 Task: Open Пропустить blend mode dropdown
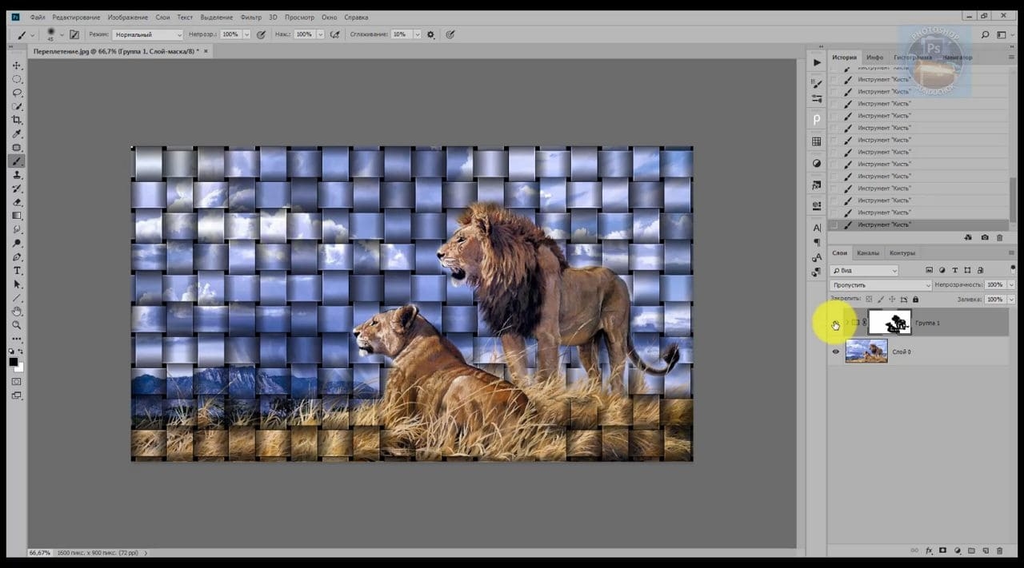tap(881, 285)
